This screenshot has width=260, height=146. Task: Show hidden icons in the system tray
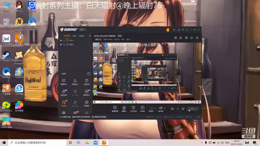point(202,143)
